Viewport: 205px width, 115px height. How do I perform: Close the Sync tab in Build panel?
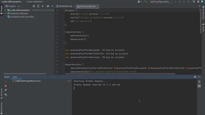coord(20,77)
